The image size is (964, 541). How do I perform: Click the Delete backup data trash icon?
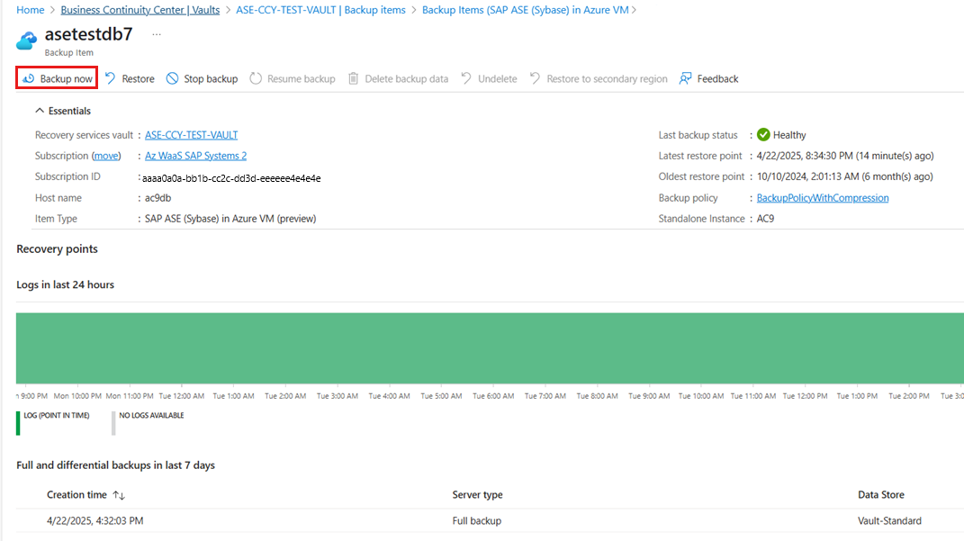[353, 78]
